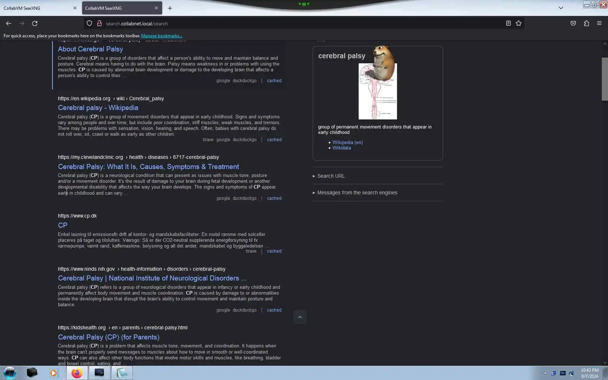608x380 pixels.
Task: Click the https://www.cp.dk URL text
Action: click(77, 216)
